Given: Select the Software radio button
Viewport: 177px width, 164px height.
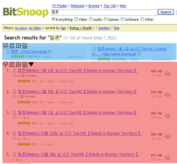Looking at the screenshot, I should coord(122,19).
